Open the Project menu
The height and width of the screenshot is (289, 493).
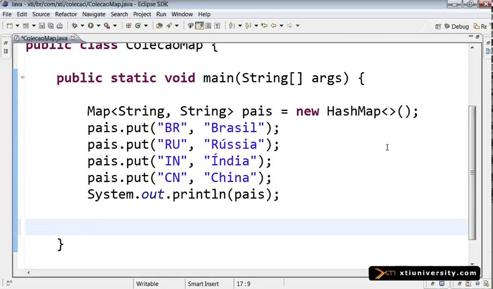point(142,14)
